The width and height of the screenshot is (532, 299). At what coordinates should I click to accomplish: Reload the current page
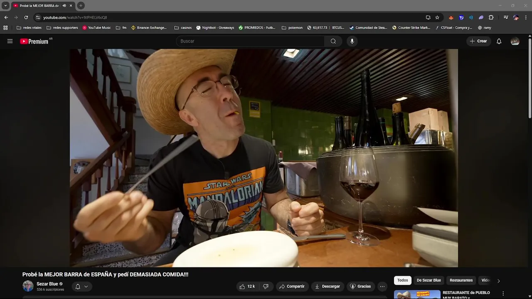pyautogui.click(x=26, y=17)
